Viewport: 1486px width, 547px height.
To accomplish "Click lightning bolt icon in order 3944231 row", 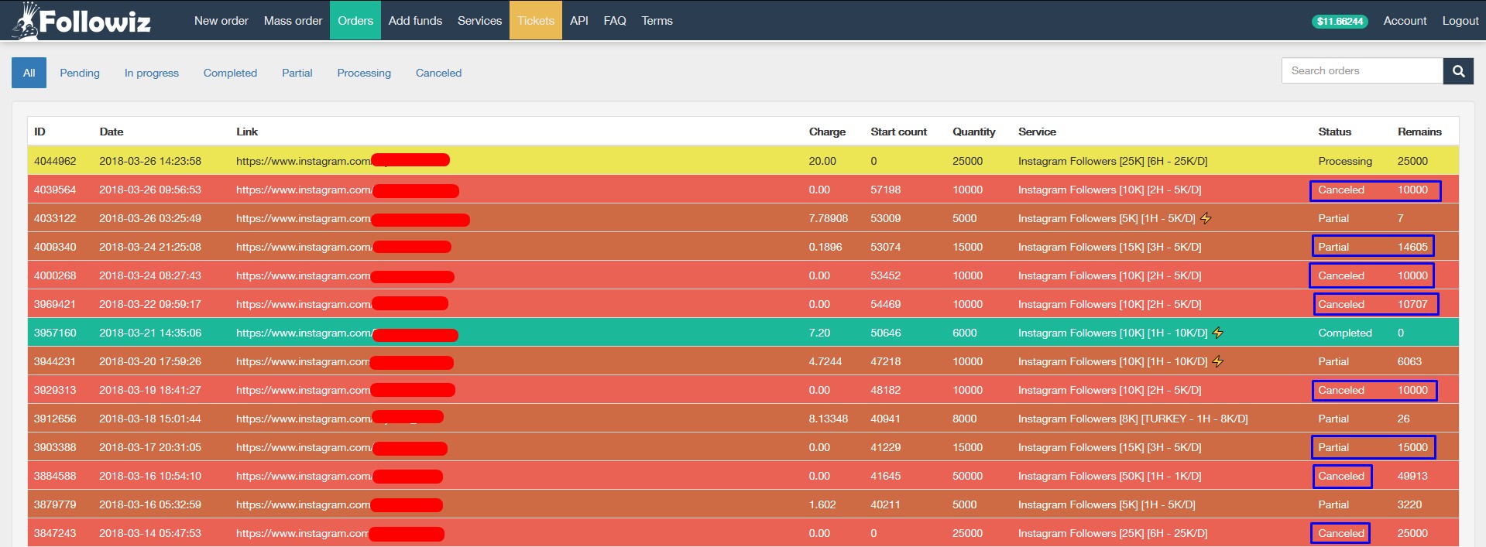I will point(1218,361).
